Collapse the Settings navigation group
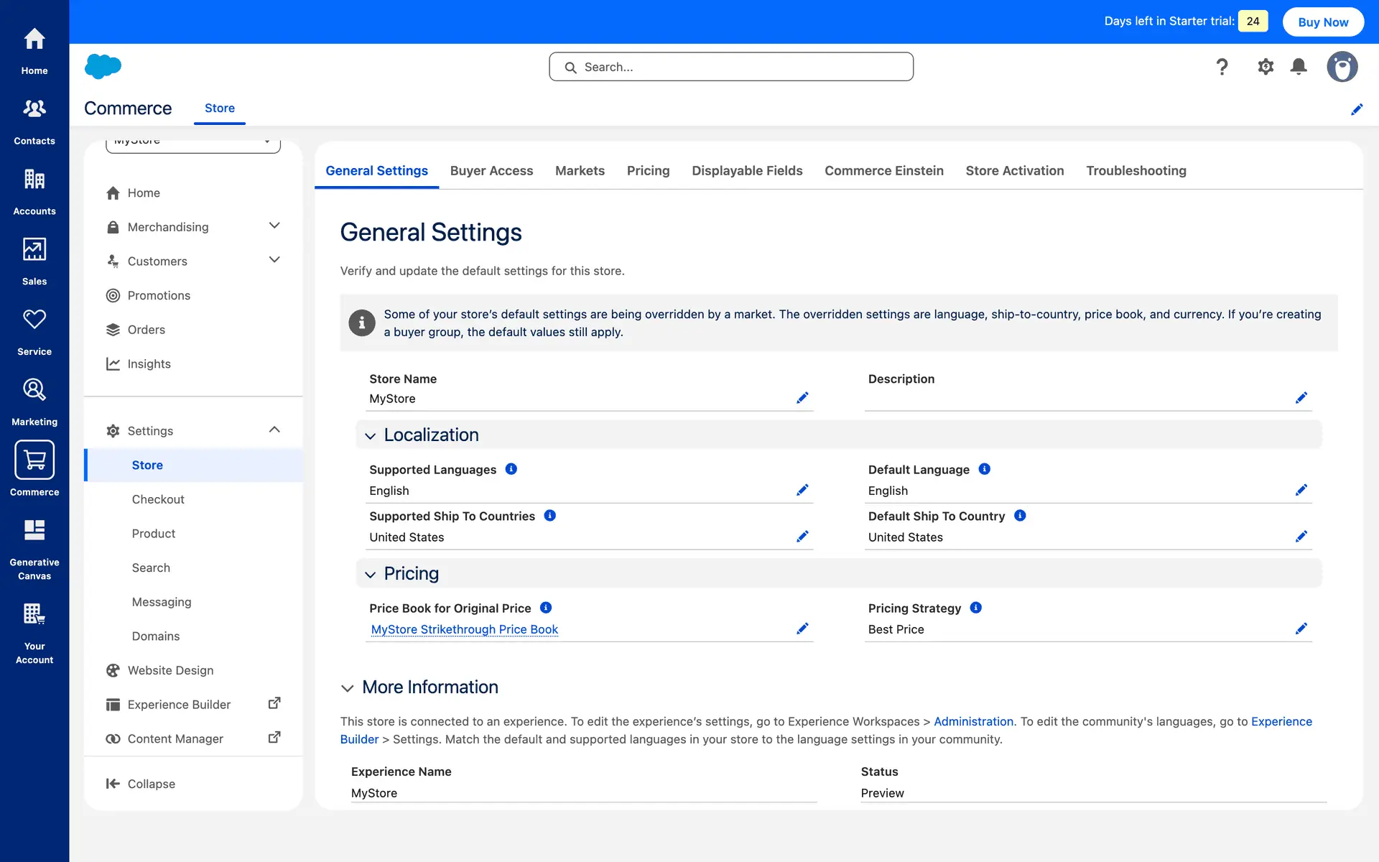1379x862 pixels. click(274, 430)
